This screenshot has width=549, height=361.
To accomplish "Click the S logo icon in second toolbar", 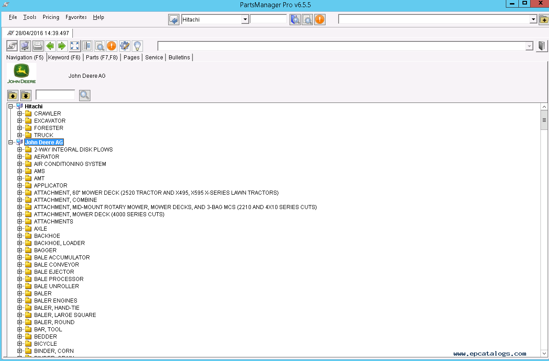I will [x=12, y=46].
